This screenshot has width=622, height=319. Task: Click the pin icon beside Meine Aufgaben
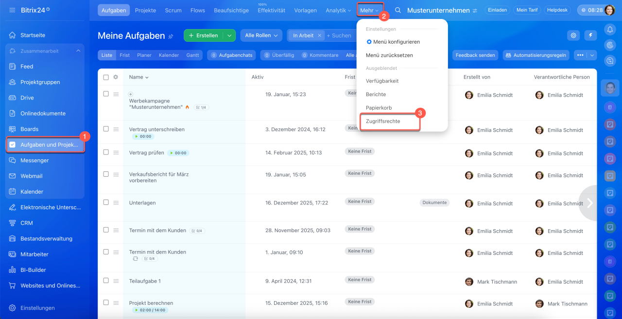point(171,36)
